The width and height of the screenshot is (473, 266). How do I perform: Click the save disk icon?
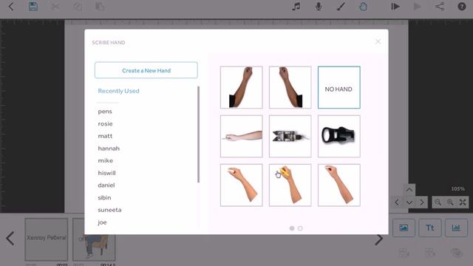point(33,7)
